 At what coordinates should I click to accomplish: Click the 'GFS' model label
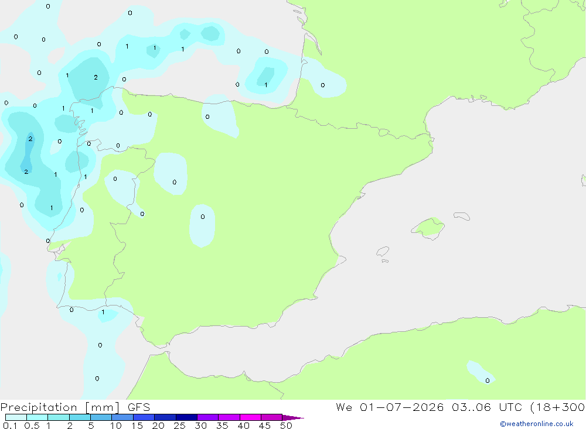[x=139, y=407]
